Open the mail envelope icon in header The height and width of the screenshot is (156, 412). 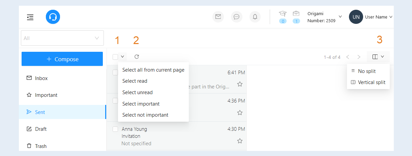point(218,17)
